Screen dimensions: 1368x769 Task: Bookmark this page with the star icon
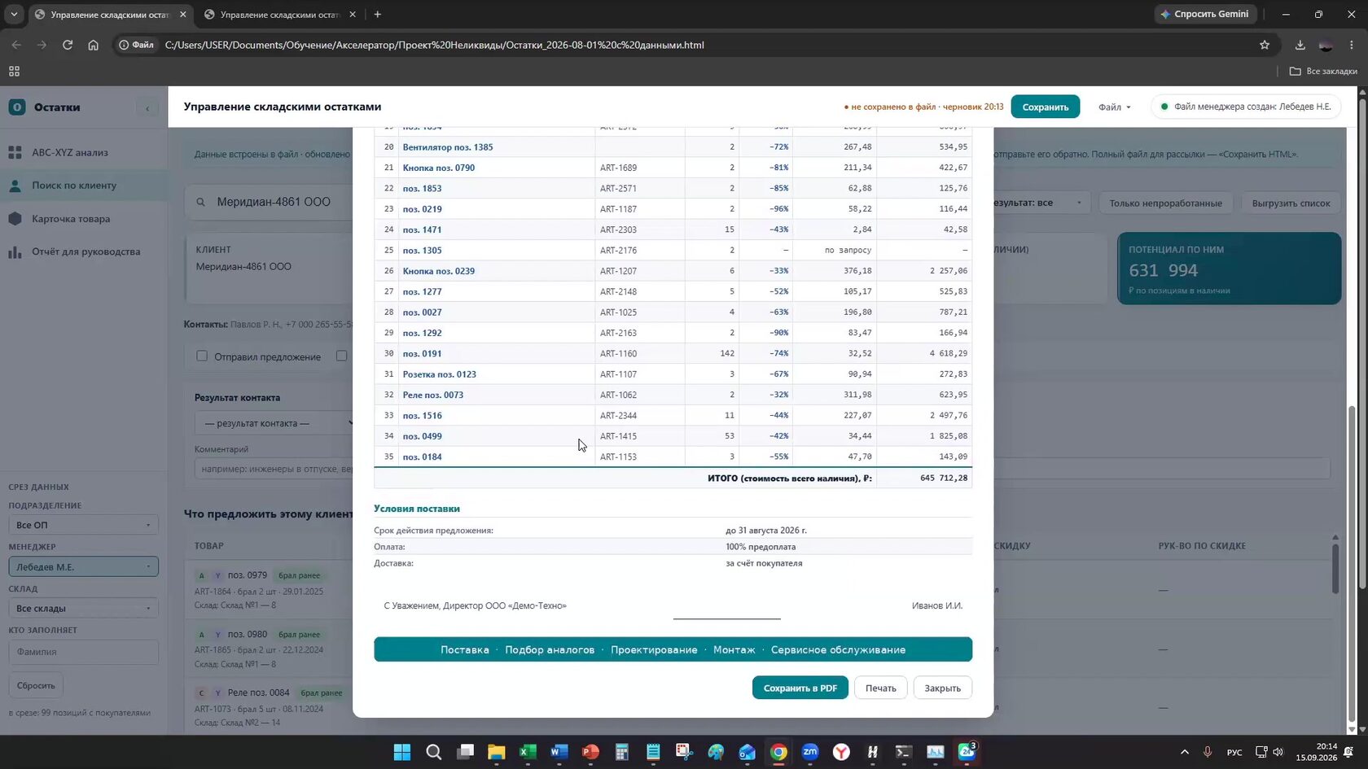click(1265, 45)
